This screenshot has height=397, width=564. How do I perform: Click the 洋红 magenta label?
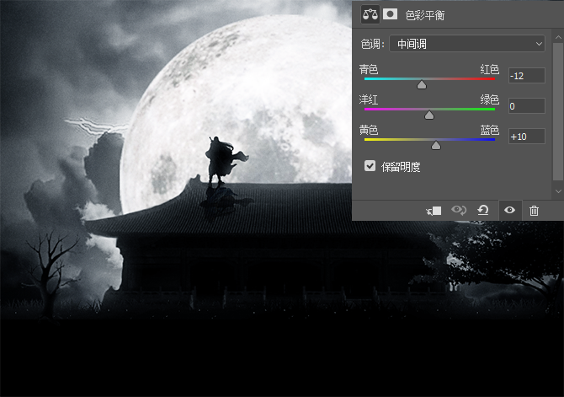pyautogui.click(x=369, y=99)
